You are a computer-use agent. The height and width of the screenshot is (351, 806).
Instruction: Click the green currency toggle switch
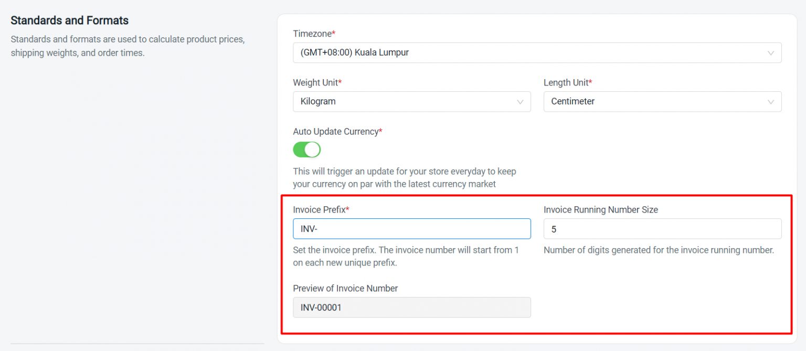point(306,150)
